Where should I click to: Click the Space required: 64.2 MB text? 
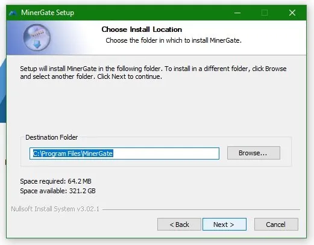point(55,181)
